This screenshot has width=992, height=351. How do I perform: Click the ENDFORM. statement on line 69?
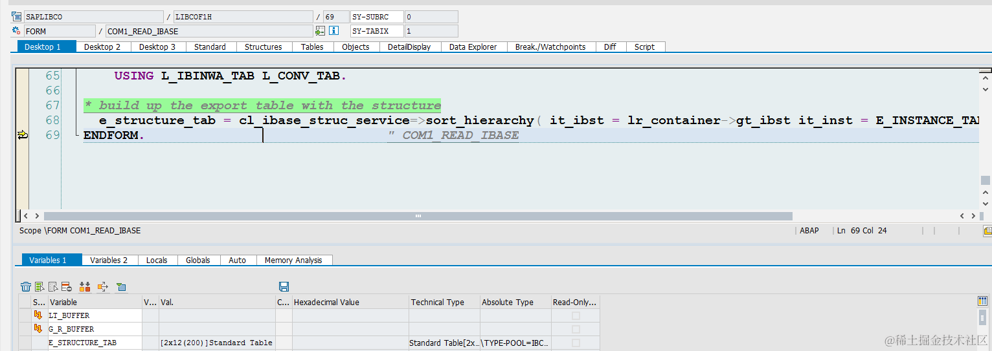tap(114, 134)
